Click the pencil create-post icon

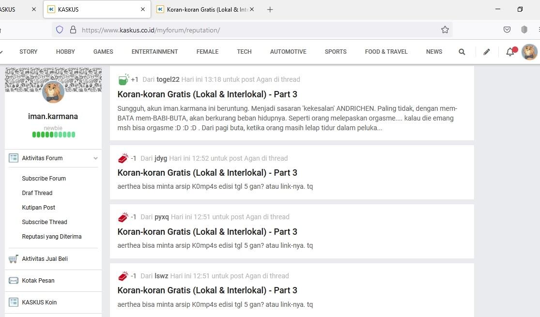(x=487, y=52)
